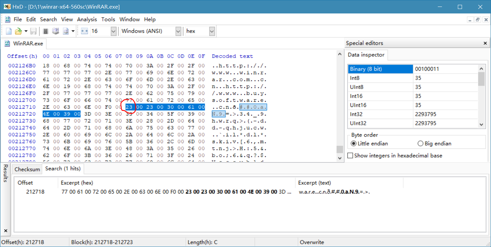Click the Data inspector scrollbar up arrow
The image size is (491, 247).
[481, 69]
